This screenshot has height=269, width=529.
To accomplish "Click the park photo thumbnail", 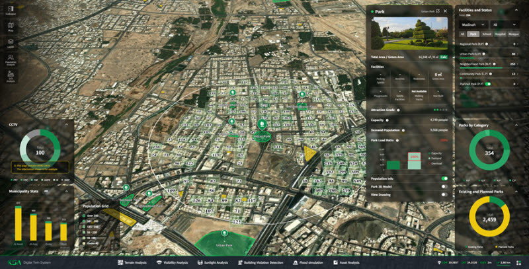I will point(409,34).
